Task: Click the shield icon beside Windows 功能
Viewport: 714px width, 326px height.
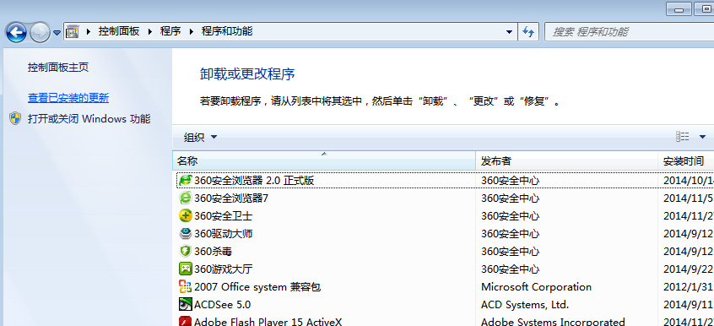Action: (15, 118)
